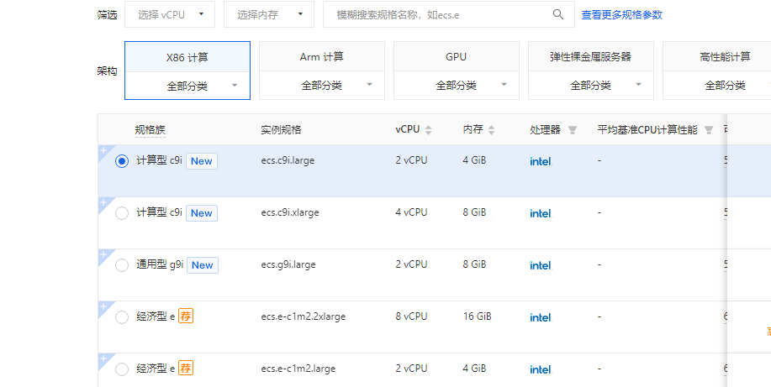Click the 荐 badge on ecs.e-c1m2.2xlarge row
The width and height of the screenshot is (771, 387).
pos(186,316)
